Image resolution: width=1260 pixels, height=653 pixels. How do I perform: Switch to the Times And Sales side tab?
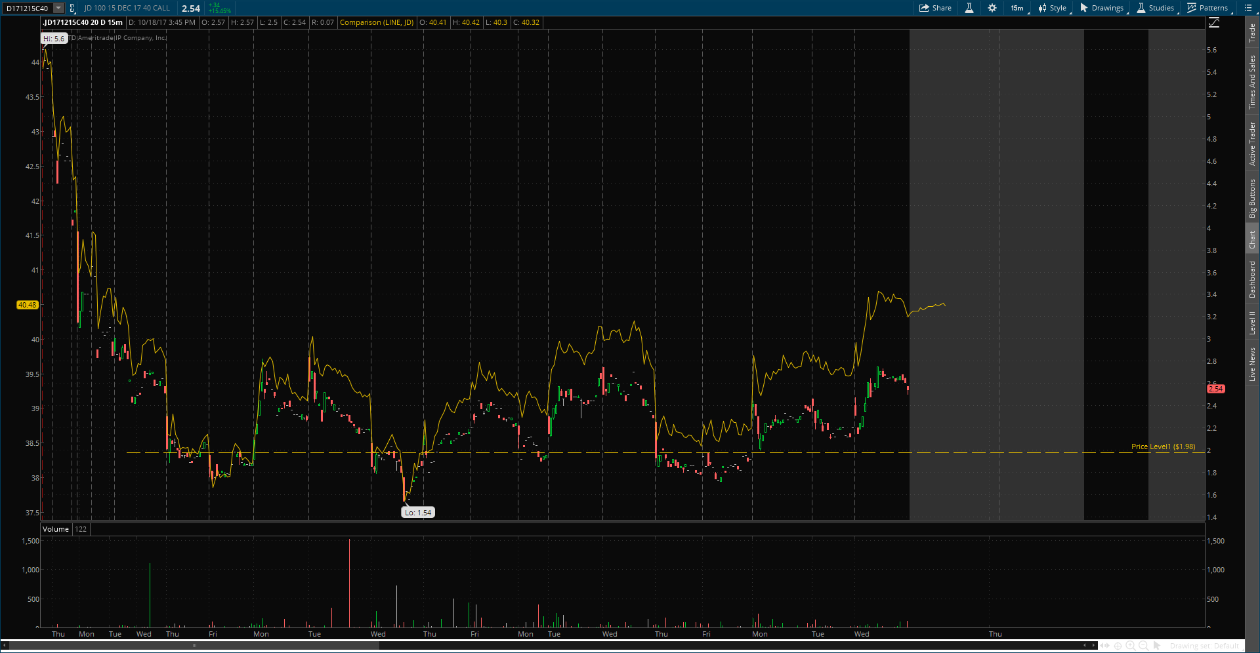[x=1252, y=82]
